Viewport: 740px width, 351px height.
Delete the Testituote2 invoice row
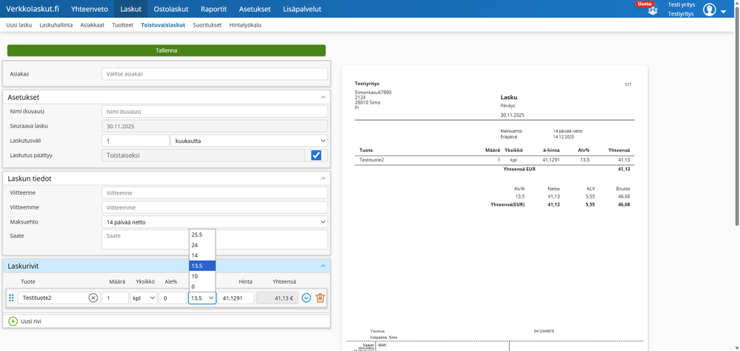coord(320,298)
